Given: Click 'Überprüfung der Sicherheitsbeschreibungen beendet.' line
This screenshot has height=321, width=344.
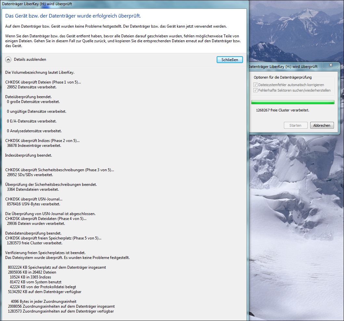Looking at the screenshot, I should pyautogui.click(x=51, y=185).
